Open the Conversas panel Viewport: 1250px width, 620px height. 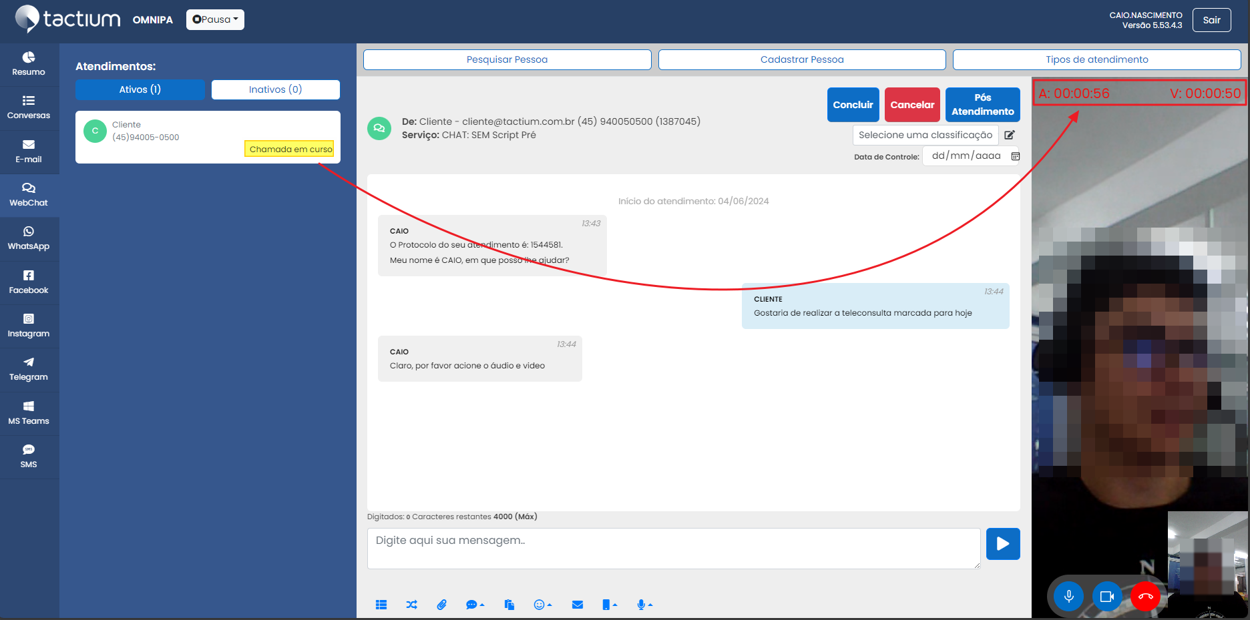pyautogui.click(x=29, y=107)
